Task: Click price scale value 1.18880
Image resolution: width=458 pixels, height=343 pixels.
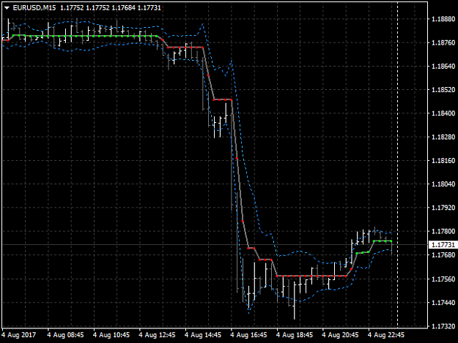Action: [x=443, y=19]
